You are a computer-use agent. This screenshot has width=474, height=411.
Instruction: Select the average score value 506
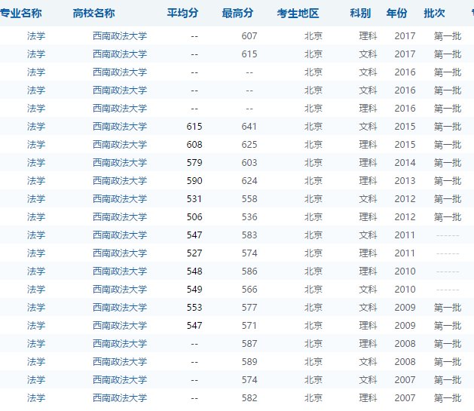(x=194, y=217)
